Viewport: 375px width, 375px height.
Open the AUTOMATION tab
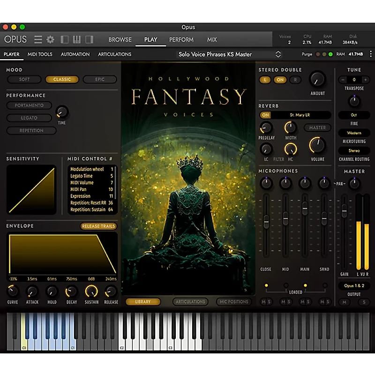pos(75,54)
